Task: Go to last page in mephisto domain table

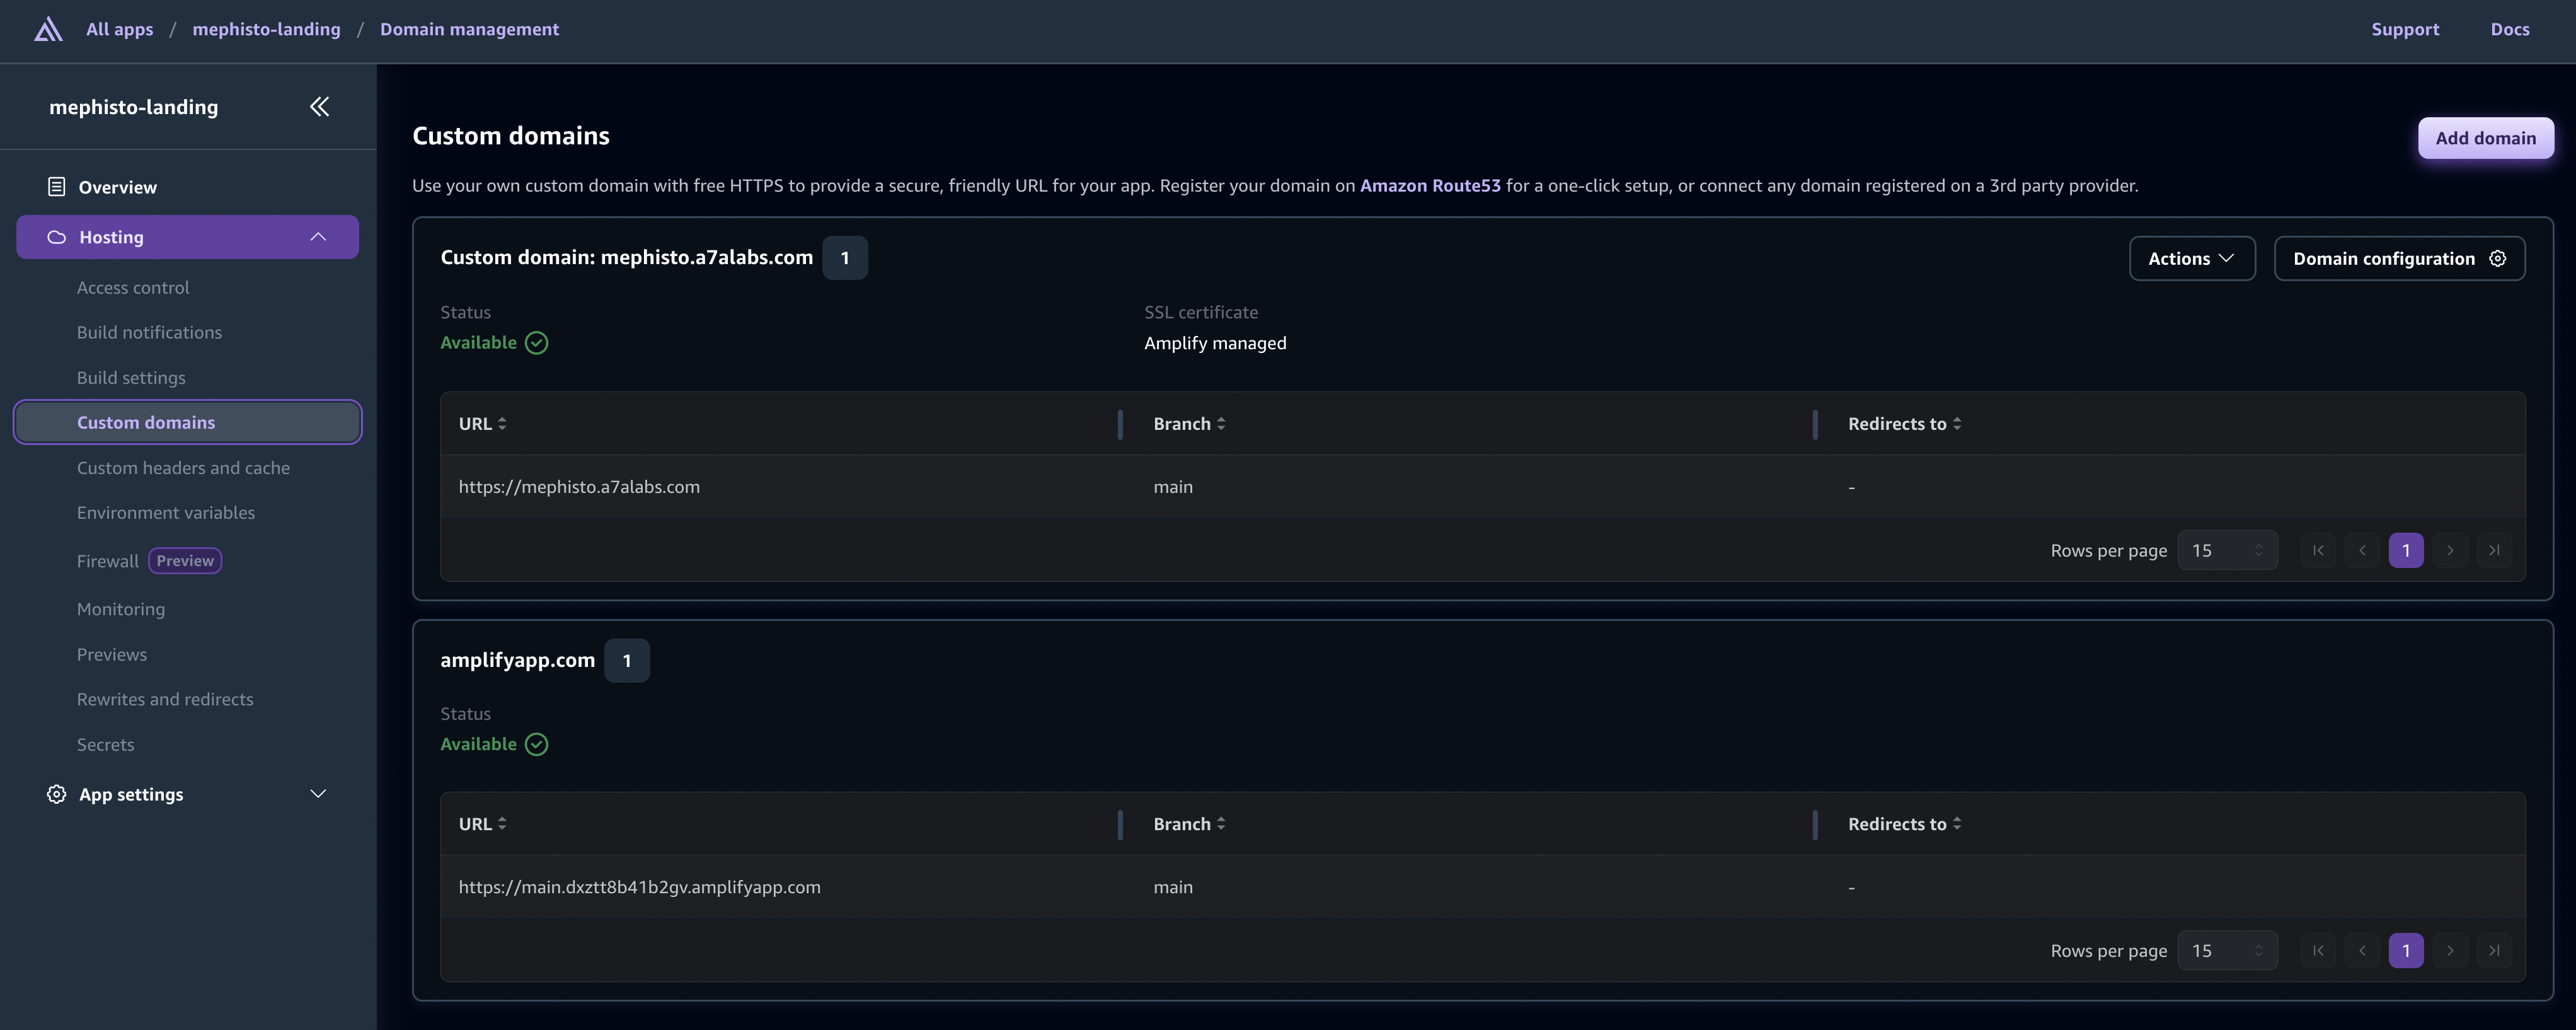Action: coord(2494,550)
